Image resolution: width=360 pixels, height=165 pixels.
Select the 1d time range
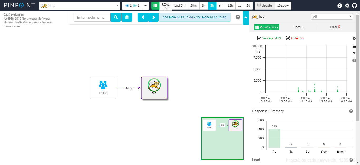pyautogui.click(x=240, y=6)
